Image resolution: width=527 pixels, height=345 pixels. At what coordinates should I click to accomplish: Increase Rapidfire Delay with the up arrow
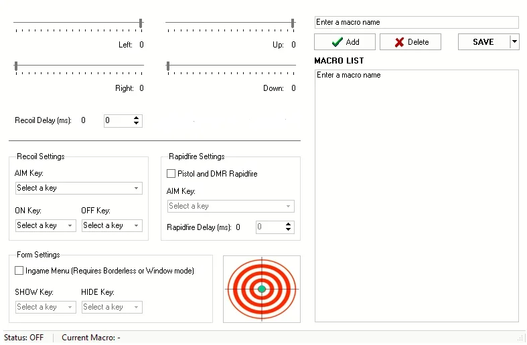(x=288, y=225)
